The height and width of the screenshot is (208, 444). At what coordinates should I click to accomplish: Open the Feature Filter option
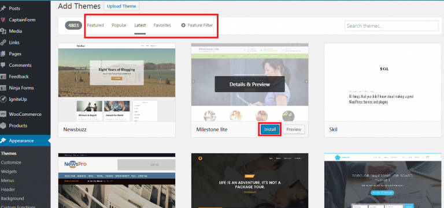tap(197, 25)
